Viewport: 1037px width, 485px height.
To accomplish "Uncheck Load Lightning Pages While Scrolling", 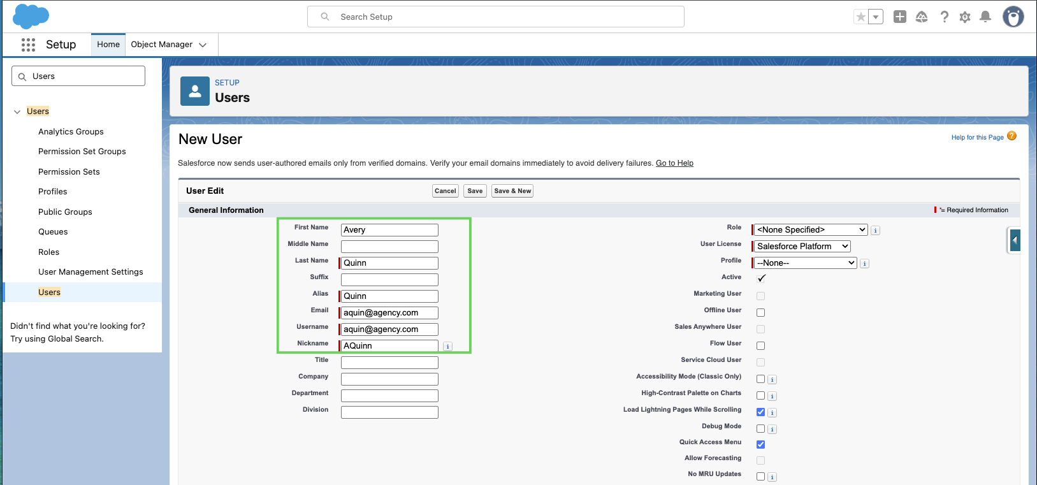I will [x=760, y=412].
